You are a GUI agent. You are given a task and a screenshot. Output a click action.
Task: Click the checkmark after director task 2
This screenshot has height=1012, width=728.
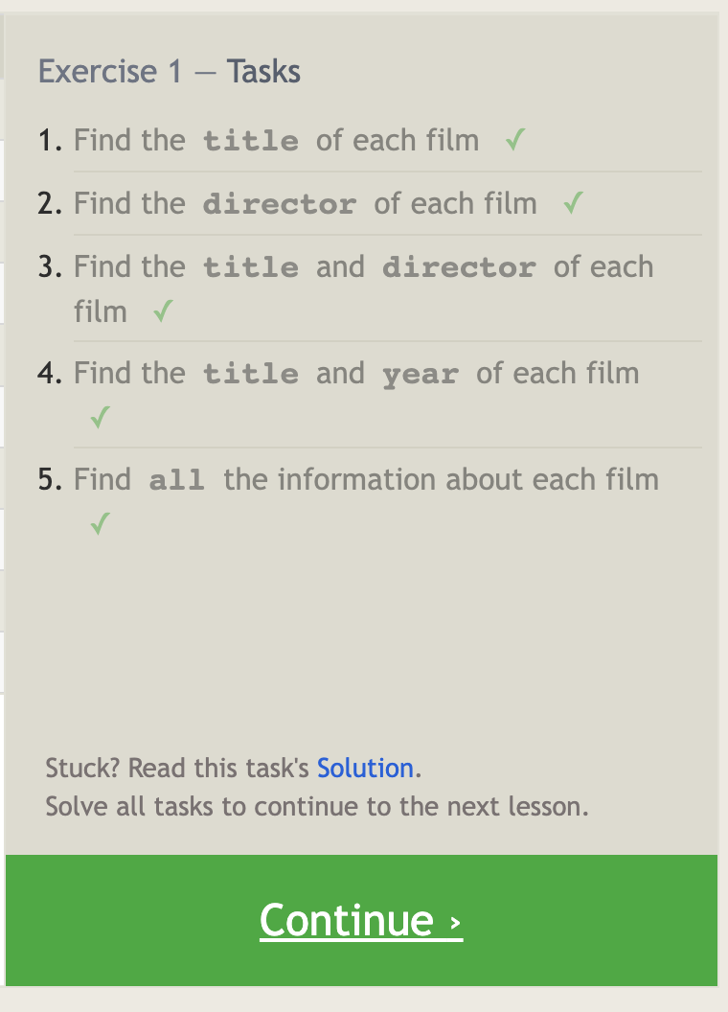tap(573, 202)
